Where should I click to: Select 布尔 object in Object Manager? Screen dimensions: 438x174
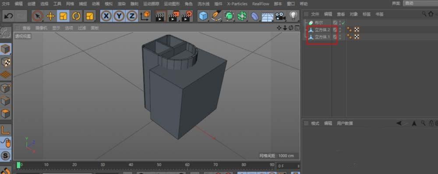tap(319, 23)
